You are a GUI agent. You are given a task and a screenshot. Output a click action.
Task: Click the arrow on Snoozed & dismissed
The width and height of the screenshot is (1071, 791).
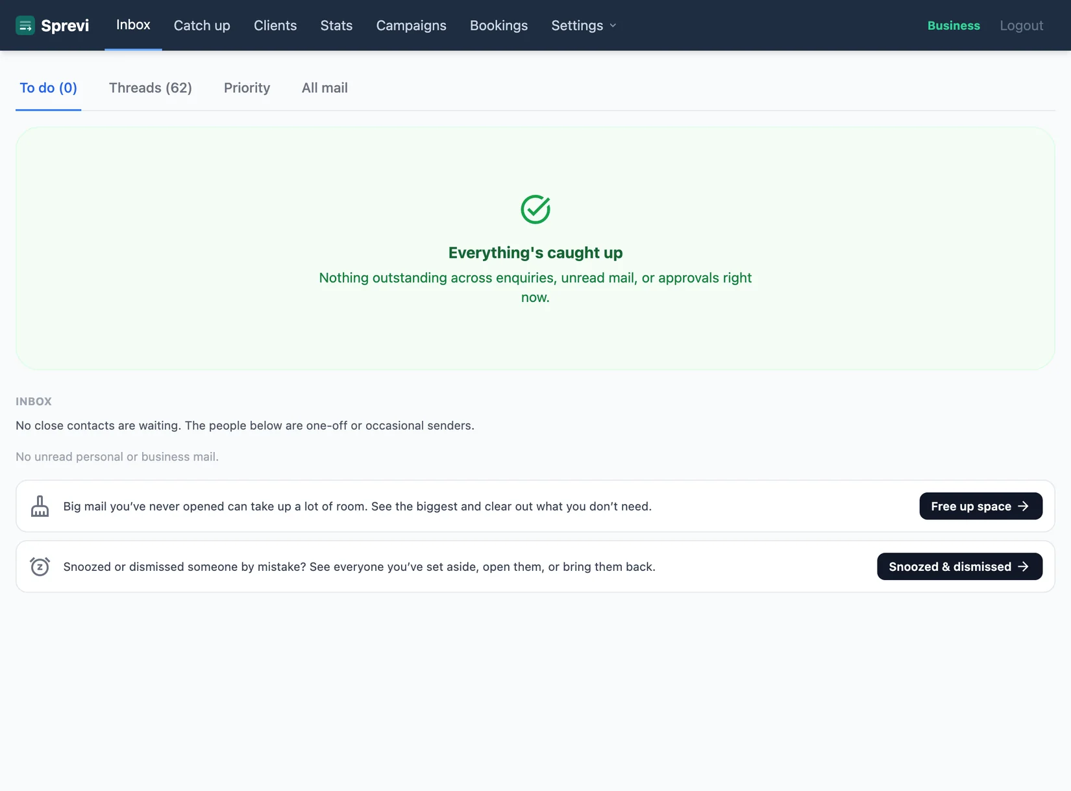click(1024, 566)
